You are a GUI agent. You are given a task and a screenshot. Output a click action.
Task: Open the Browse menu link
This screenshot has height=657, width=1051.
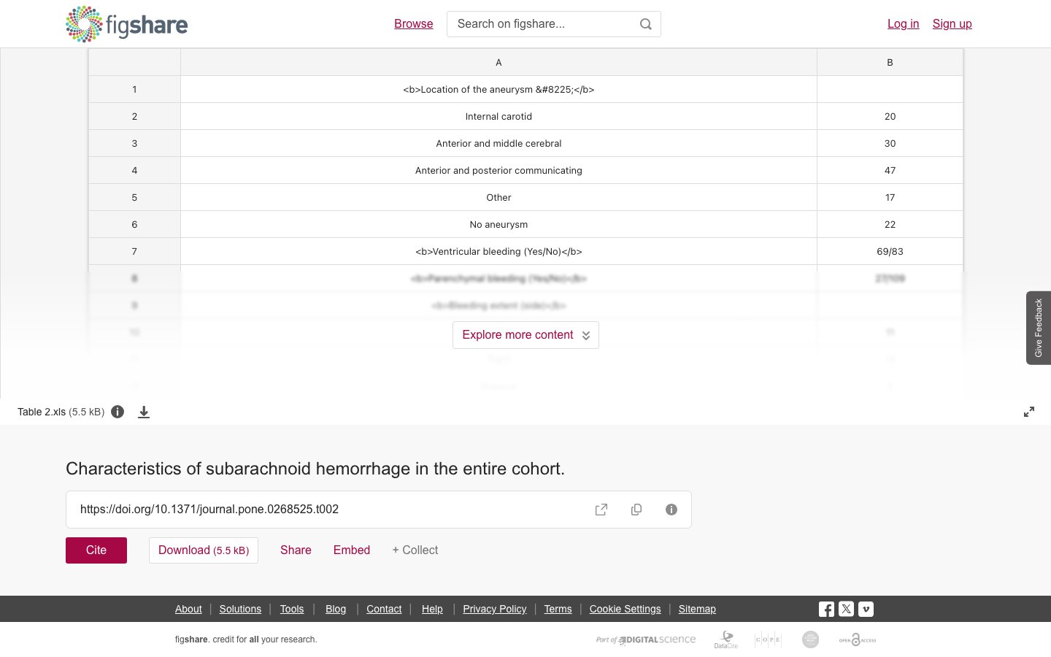[x=414, y=24]
